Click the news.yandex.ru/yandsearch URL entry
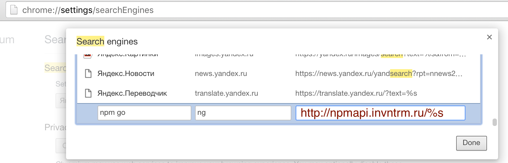Image resolution: width=508 pixels, height=163 pixels. coord(379,73)
